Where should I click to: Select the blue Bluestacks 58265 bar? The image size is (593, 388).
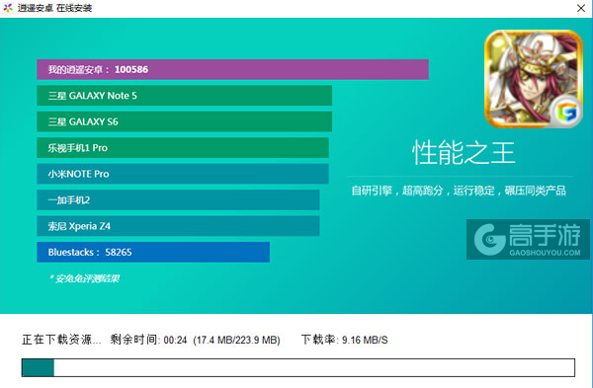click(153, 252)
